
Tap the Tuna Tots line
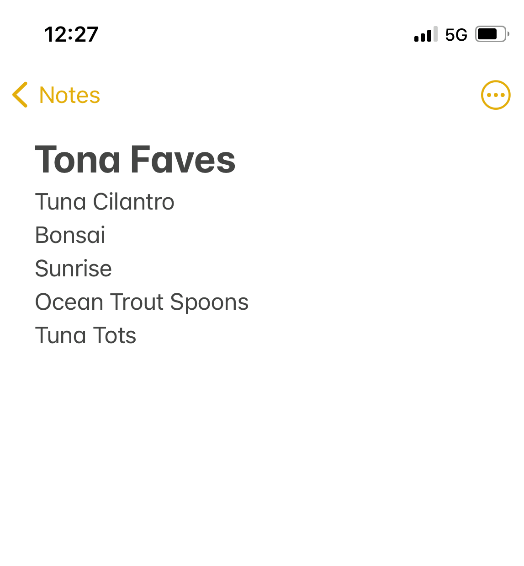pyautogui.click(x=86, y=335)
